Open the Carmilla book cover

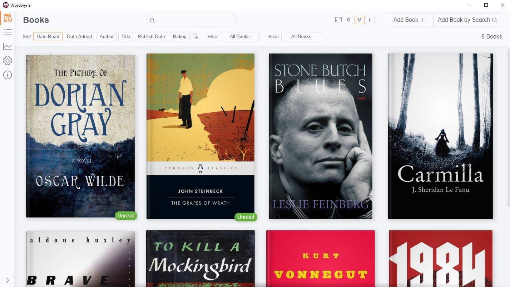coord(441,136)
